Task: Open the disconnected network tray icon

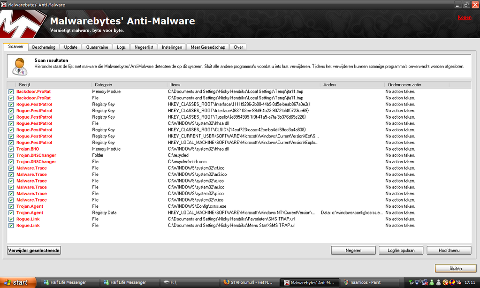Action: pos(425,282)
